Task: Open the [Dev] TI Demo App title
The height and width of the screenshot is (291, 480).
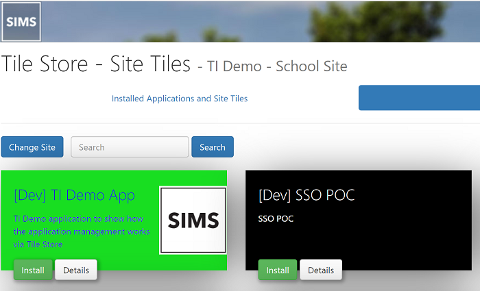Action: click(x=74, y=195)
